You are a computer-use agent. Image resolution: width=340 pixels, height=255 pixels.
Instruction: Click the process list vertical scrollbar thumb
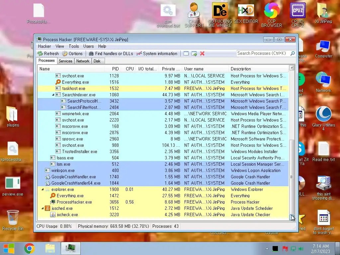(292, 177)
